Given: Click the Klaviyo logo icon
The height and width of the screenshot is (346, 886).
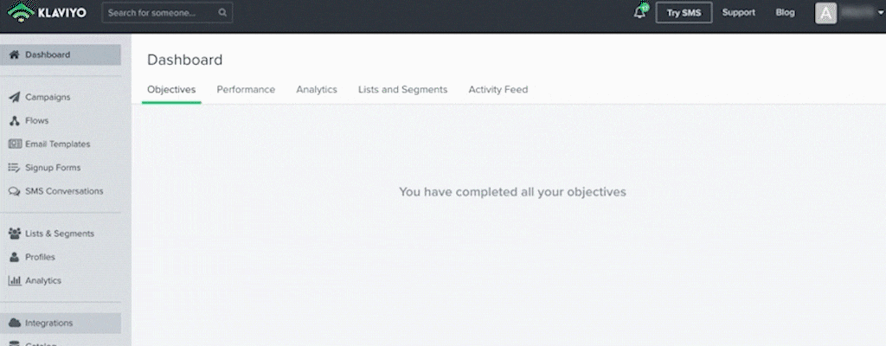Looking at the screenshot, I should (21, 12).
